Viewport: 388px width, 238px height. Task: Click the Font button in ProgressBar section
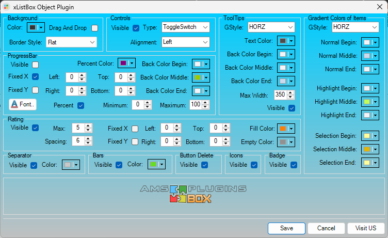(x=23, y=104)
